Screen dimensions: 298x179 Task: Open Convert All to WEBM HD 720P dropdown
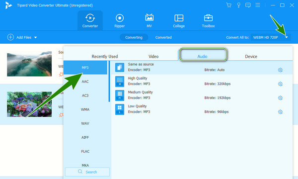point(271,37)
